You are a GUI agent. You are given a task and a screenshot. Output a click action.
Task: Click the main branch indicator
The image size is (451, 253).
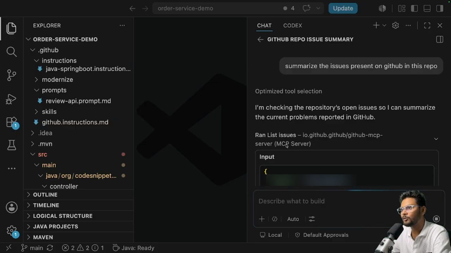pos(32,248)
